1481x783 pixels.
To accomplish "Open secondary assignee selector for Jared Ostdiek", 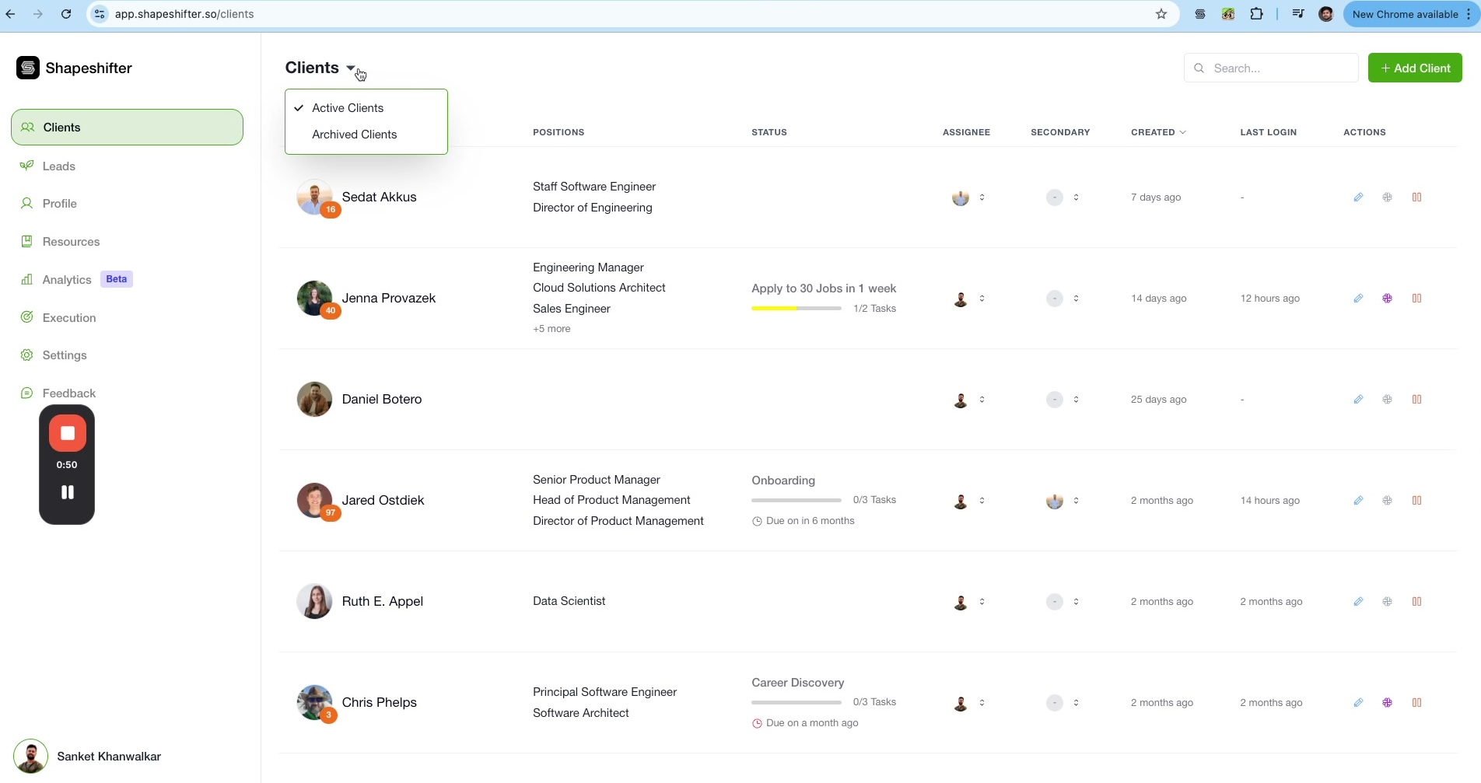I will (1063, 501).
